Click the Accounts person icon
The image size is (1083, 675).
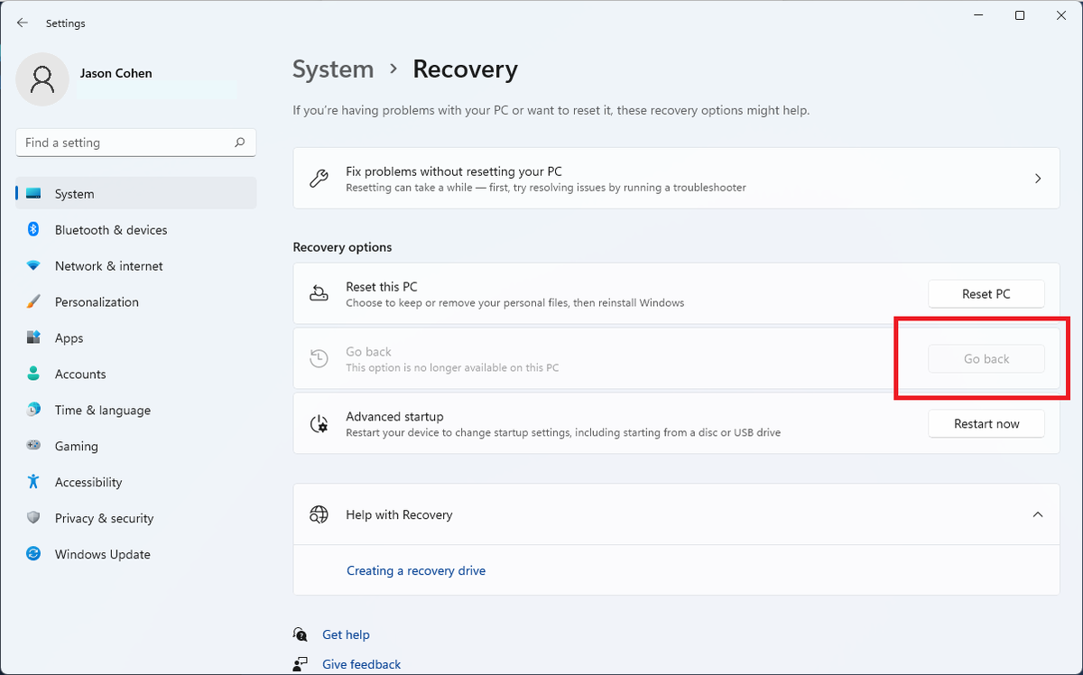33,374
